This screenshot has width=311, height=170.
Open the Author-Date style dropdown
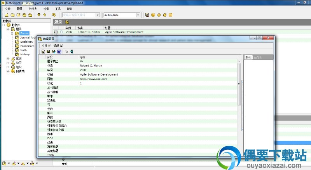138,15
